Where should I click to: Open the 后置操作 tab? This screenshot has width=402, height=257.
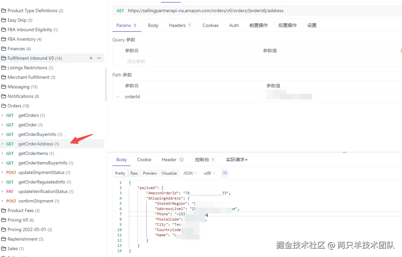(x=288, y=25)
